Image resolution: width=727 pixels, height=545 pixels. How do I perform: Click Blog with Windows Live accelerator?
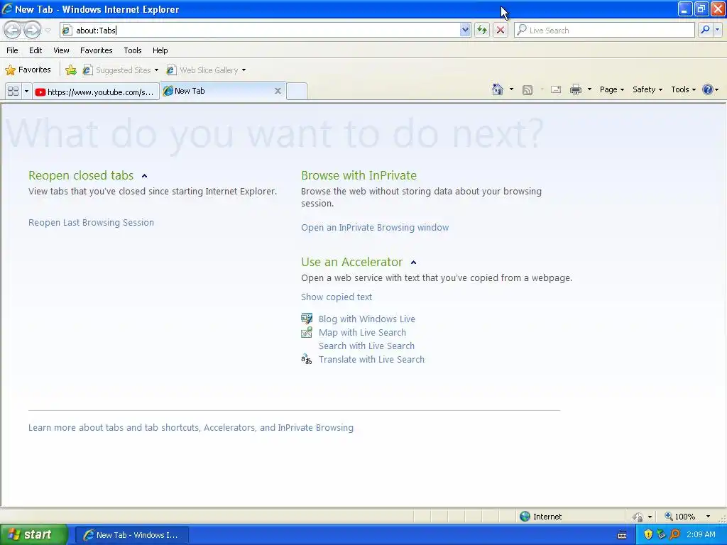[367, 319]
